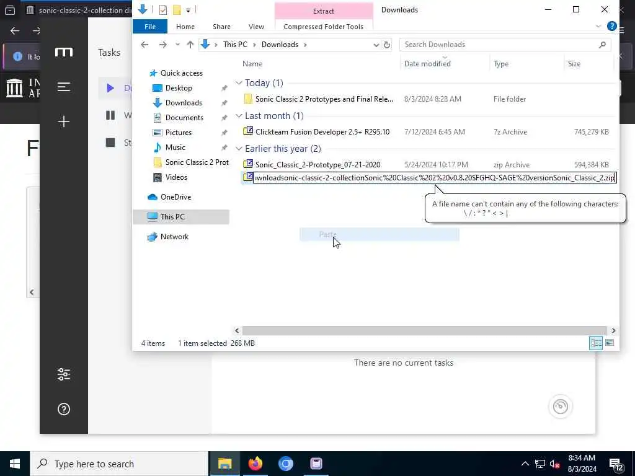Select OneDrive in the navigation pane
635x476 pixels.
pos(175,197)
